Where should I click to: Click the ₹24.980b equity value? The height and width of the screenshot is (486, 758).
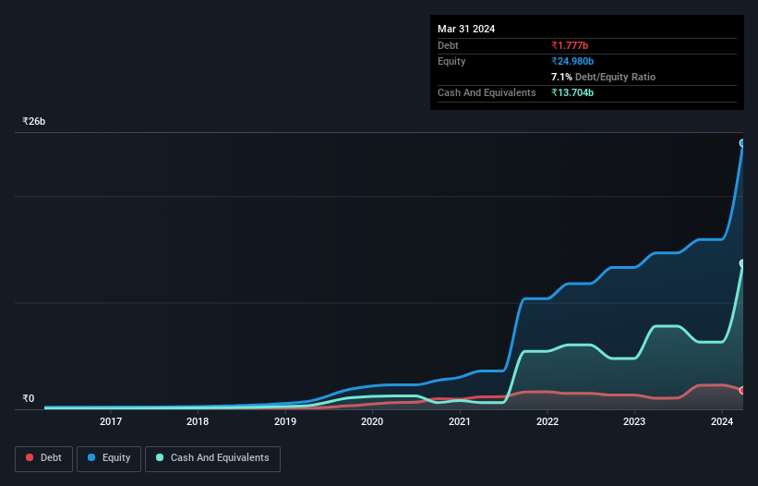572,61
